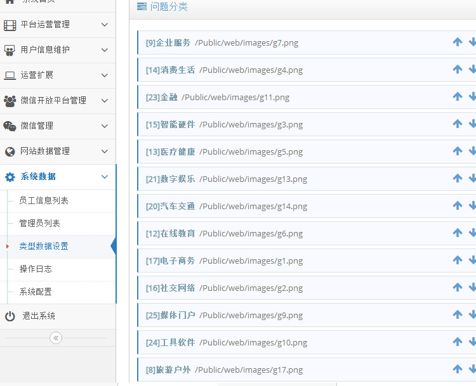Viewport: 476px width, 386px height.
Task: Move 数字娱乐 category up
Action: [457, 179]
